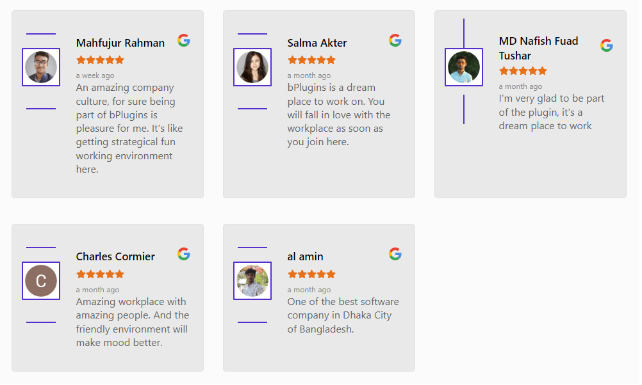Click five-star rating under Salma Akter
Image resolution: width=642 pixels, height=385 pixels.
311,60
